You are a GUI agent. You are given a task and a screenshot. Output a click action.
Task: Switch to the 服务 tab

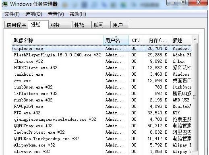pos(60,25)
